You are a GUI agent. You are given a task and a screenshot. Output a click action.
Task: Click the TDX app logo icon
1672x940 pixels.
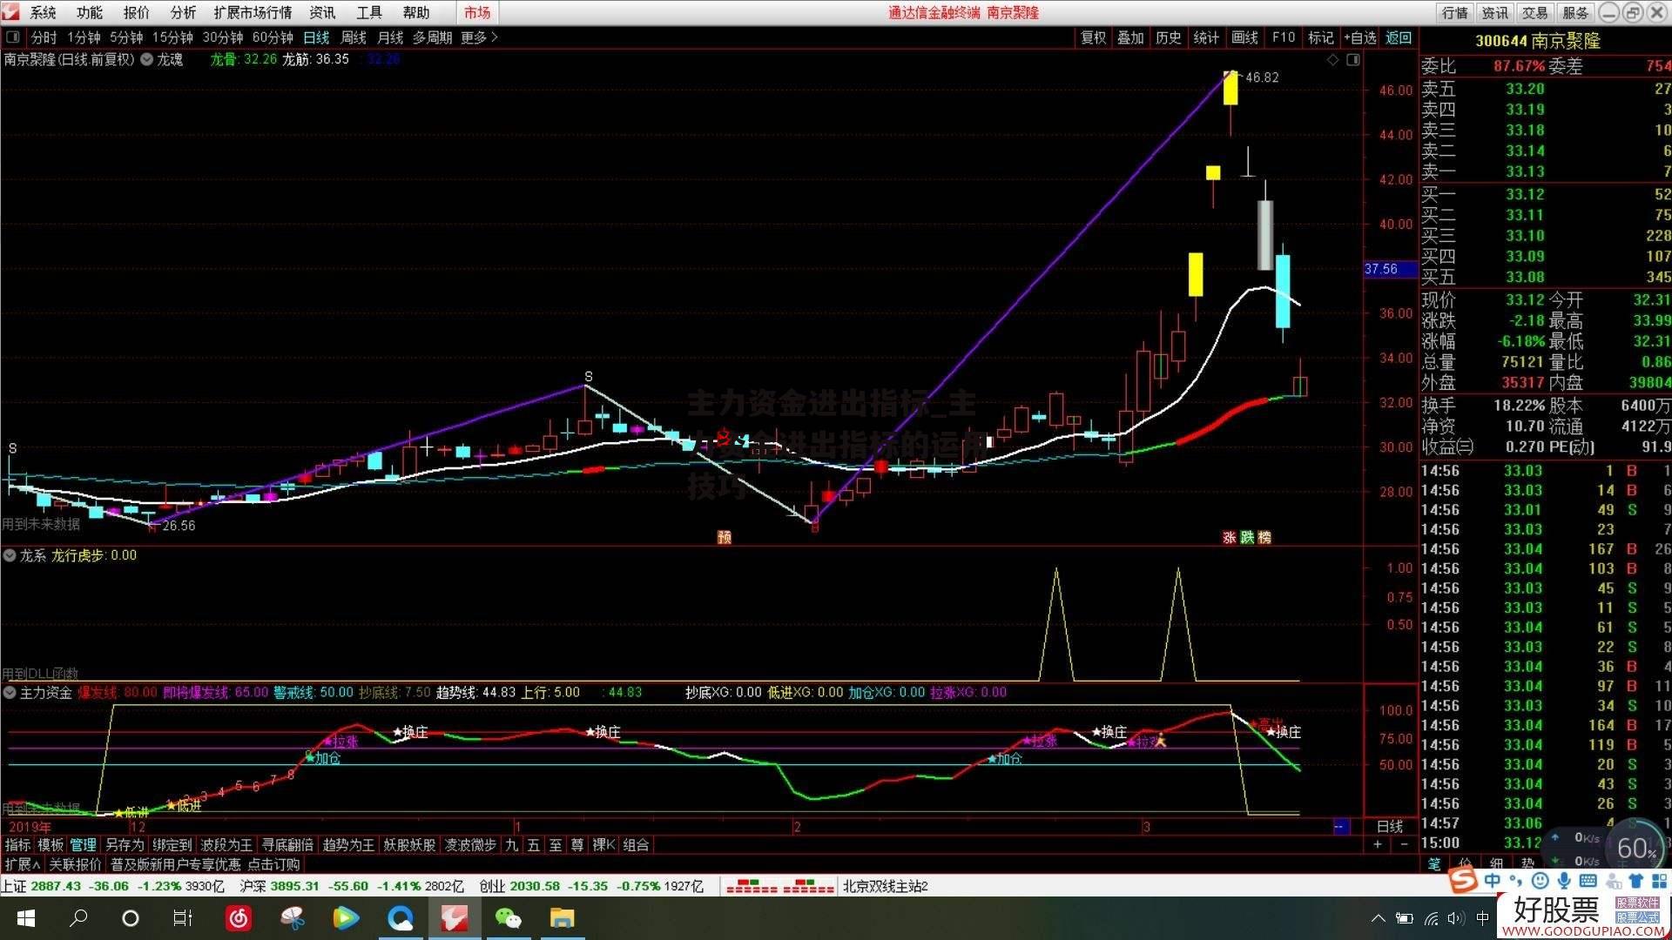click(x=10, y=12)
